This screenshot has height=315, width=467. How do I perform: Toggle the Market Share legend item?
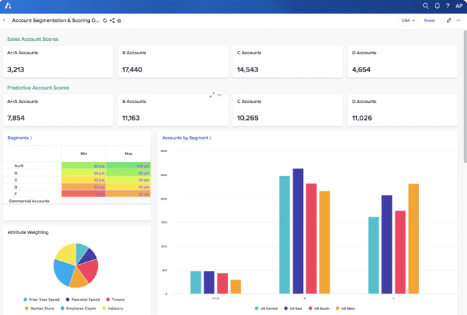pos(40,308)
